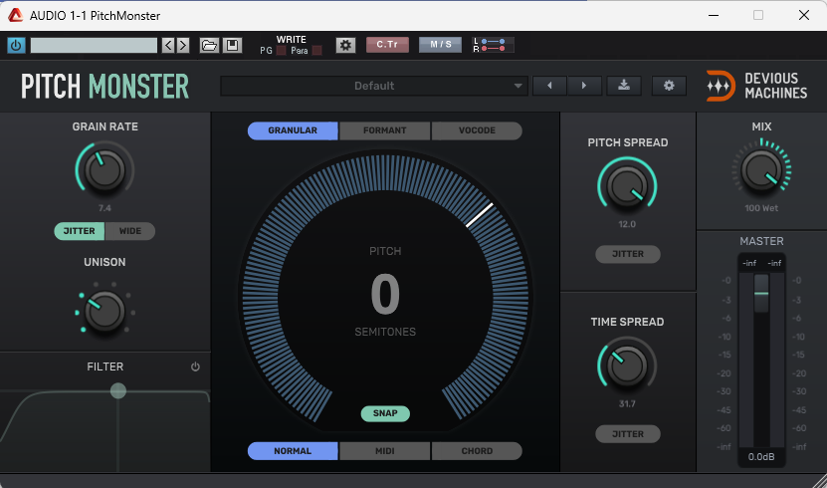
Task: Click the filter curve node handle
Action: 118,391
